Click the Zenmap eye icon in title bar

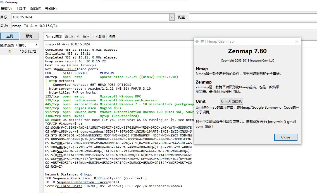click(x=2, y=2)
